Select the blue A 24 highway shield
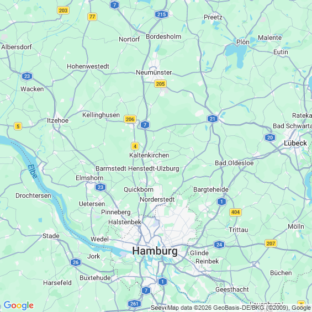The height and width of the screenshot is (312, 312). [219, 245]
